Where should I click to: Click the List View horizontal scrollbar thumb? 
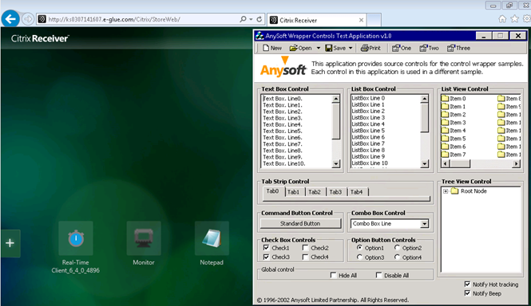pos(460,163)
